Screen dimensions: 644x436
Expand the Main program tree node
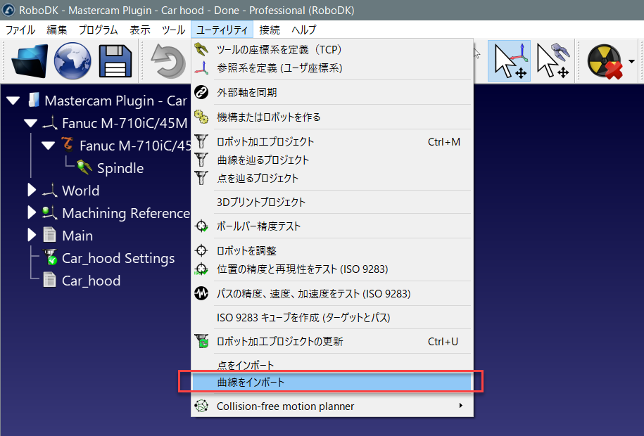[x=32, y=235]
